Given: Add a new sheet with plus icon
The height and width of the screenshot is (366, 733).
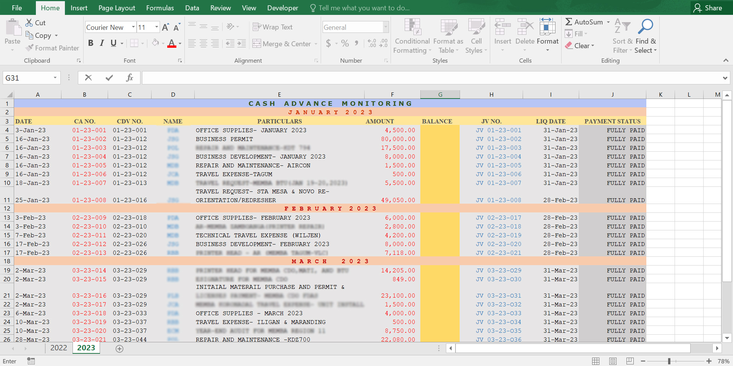Looking at the screenshot, I should [x=119, y=349].
